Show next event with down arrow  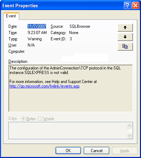[x=125, y=37]
